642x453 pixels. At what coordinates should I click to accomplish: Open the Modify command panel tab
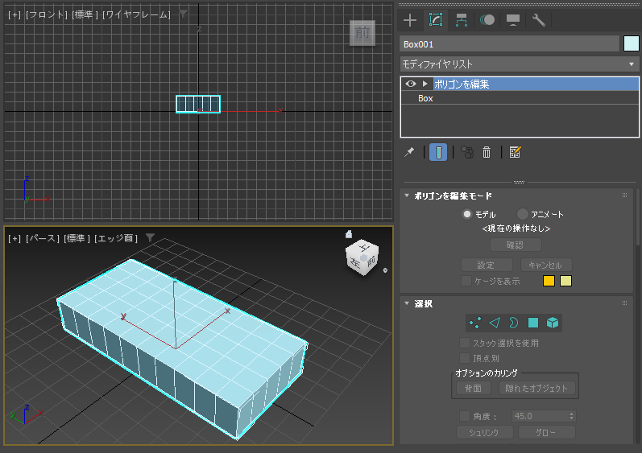436,19
